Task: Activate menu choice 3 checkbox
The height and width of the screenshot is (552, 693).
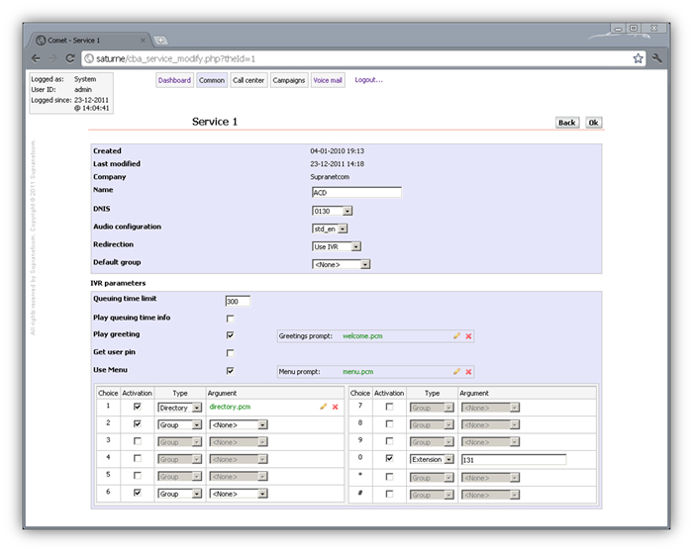Action: click(138, 441)
